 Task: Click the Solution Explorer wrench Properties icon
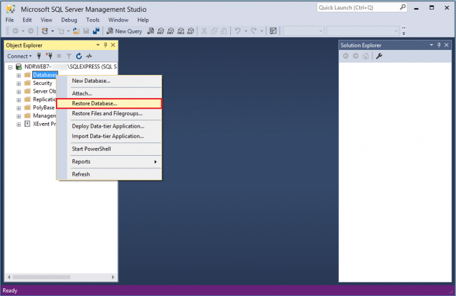379,56
